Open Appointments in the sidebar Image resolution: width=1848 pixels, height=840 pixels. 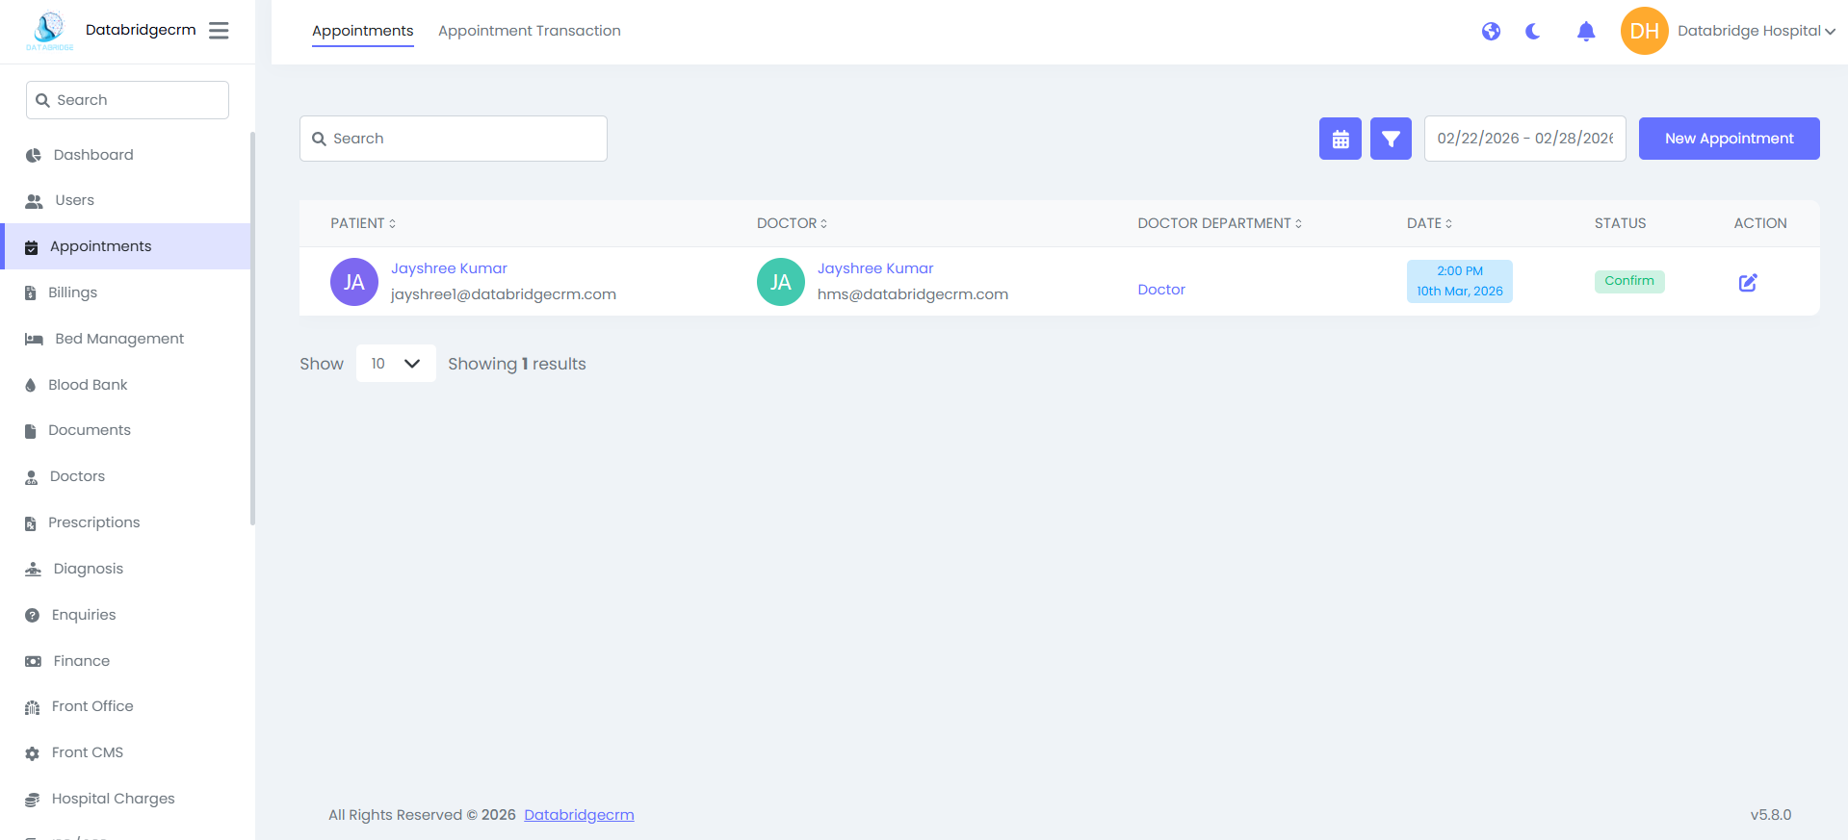tap(127, 246)
